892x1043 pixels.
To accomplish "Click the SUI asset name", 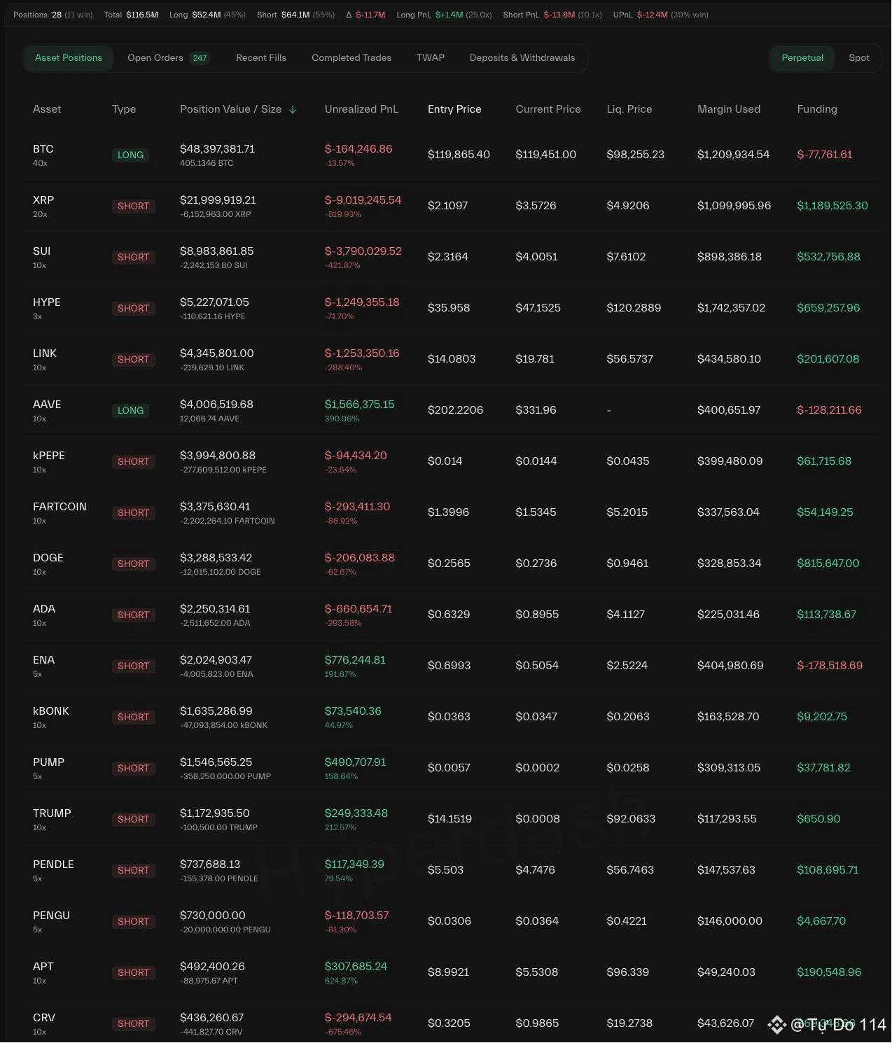I will (x=41, y=251).
